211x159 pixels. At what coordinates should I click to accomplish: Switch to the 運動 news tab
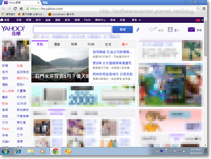click(57, 44)
